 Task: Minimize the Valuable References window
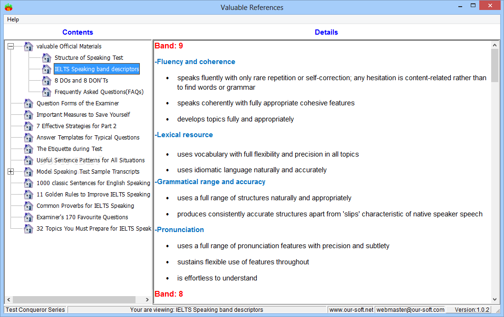[x=460, y=6]
